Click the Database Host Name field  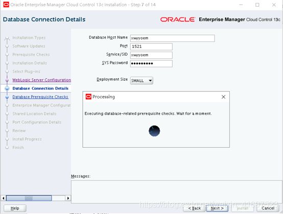[172, 38]
